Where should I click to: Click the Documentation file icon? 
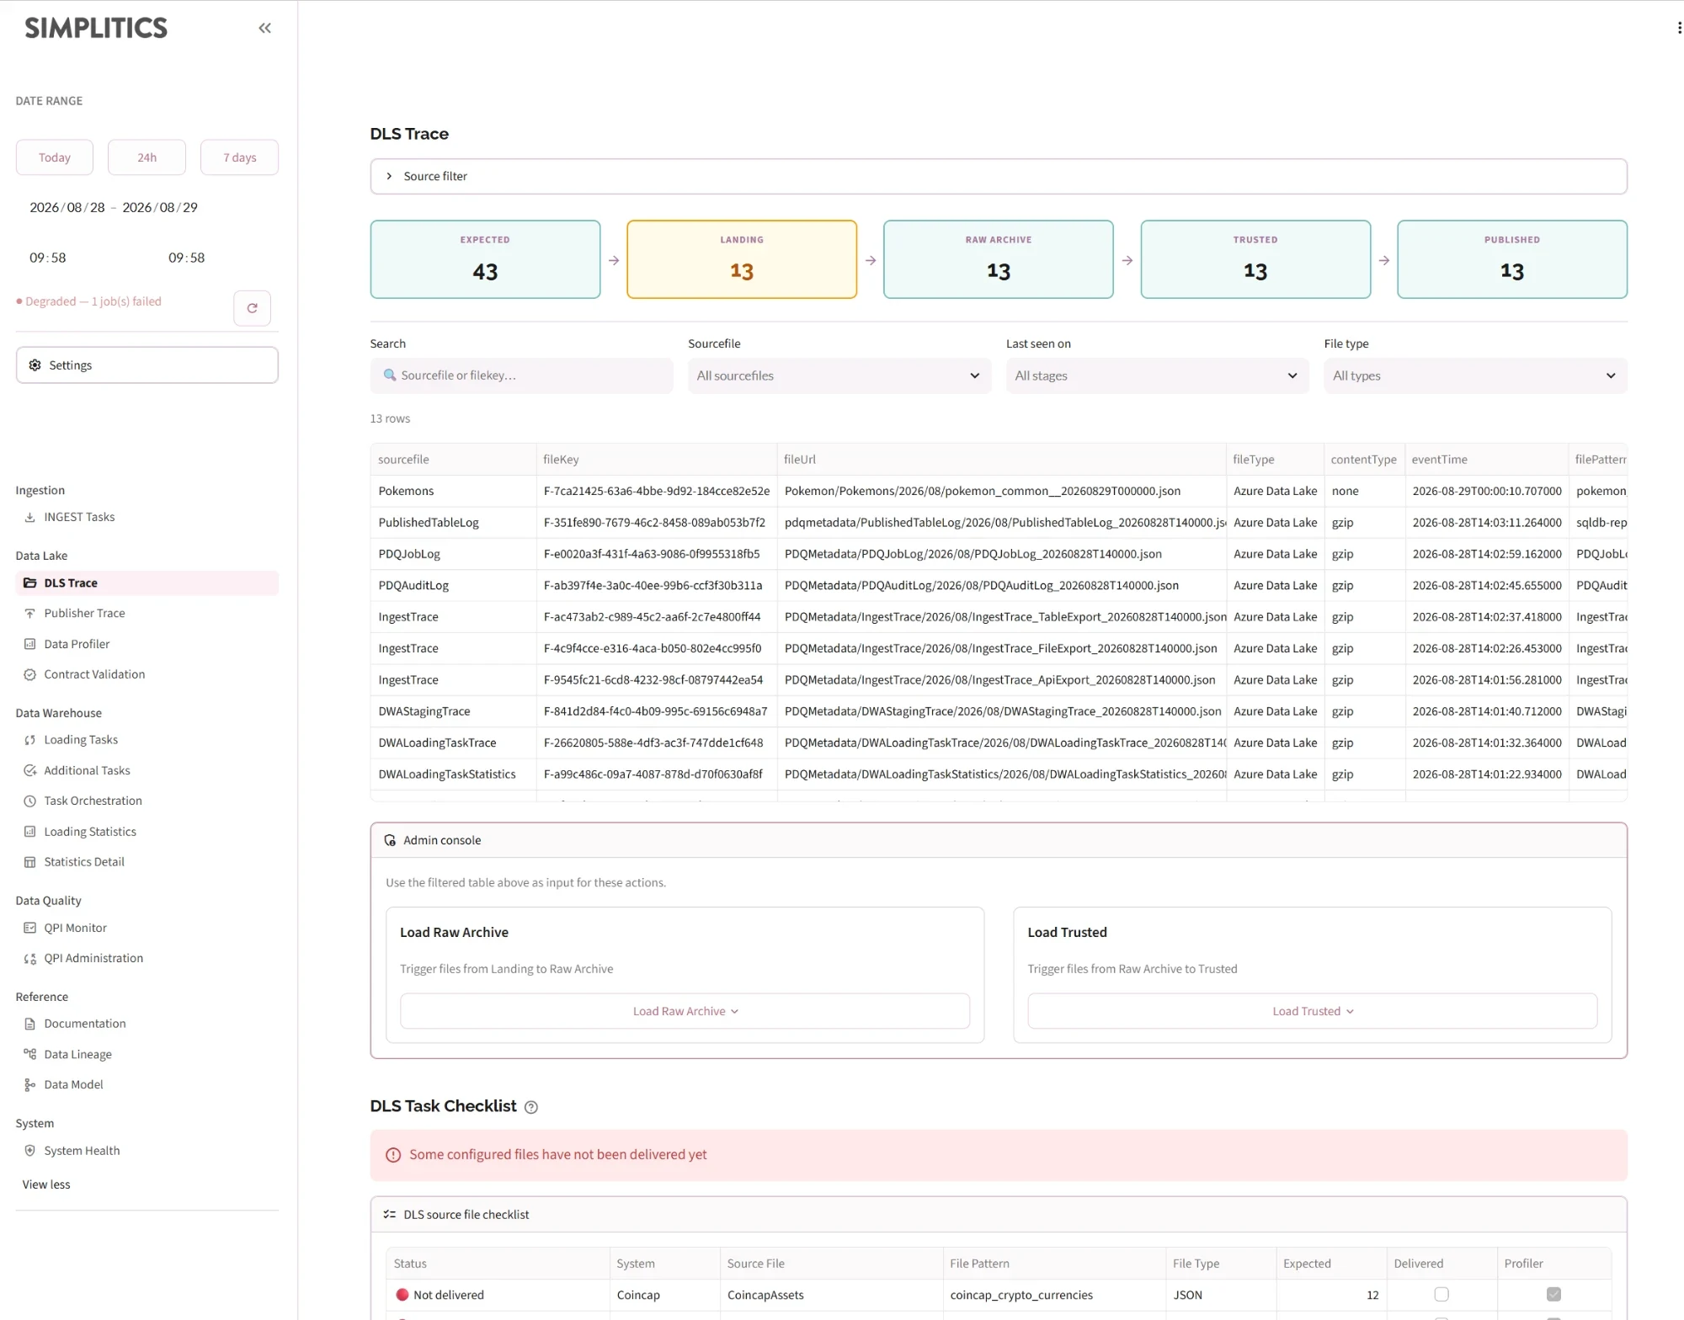[x=30, y=1024]
